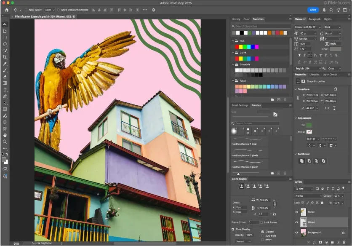Select the Eraser tool
The height and width of the screenshot is (246, 352).
(5, 77)
